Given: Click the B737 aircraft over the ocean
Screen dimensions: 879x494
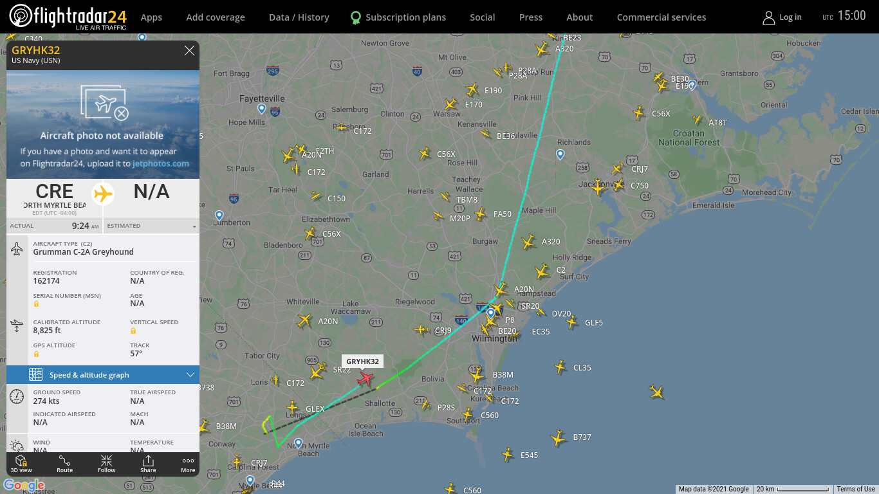Looking at the screenshot, I should coord(558,438).
